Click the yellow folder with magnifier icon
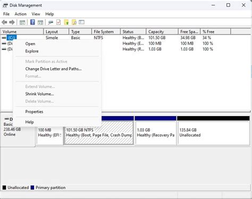This screenshot has height=199, width=252. click(x=74, y=22)
